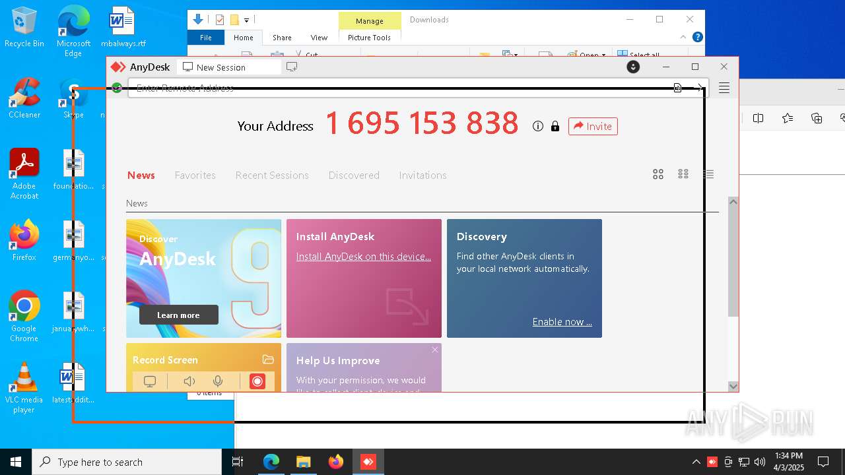
Task: Click Task View icon on taskbar
Action: [238, 462]
